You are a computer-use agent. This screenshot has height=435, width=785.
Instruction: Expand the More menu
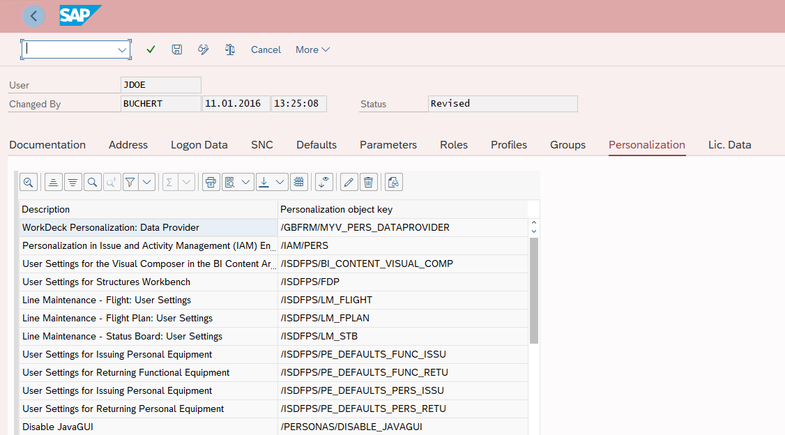point(312,49)
